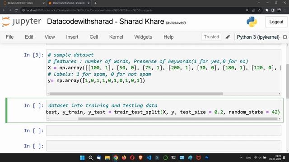Screen dimensions: 289x162
Task: Open the File menu
Action: (9, 37)
